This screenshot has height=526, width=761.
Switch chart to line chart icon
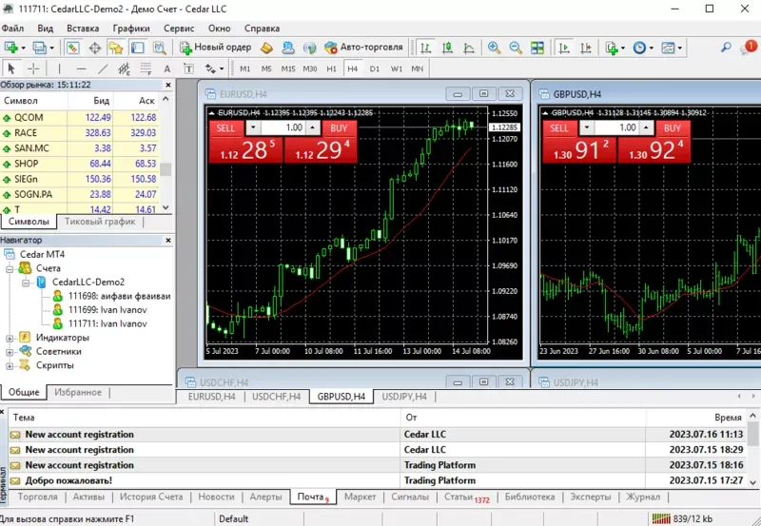coord(469,48)
